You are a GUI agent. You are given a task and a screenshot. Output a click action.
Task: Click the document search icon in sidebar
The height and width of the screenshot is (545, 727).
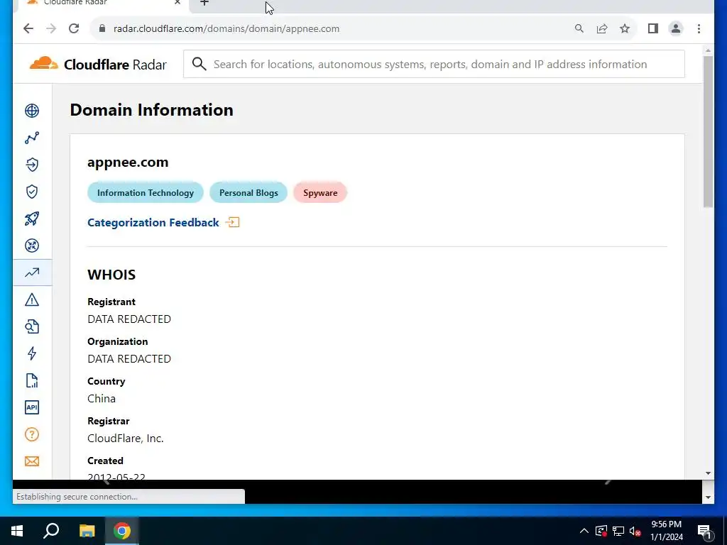(32, 326)
